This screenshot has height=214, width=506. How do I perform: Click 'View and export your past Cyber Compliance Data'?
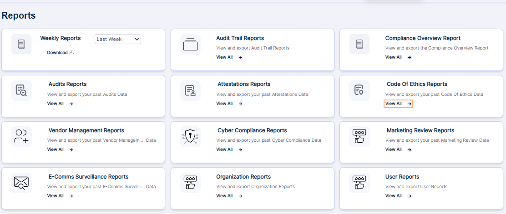(x=269, y=140)
